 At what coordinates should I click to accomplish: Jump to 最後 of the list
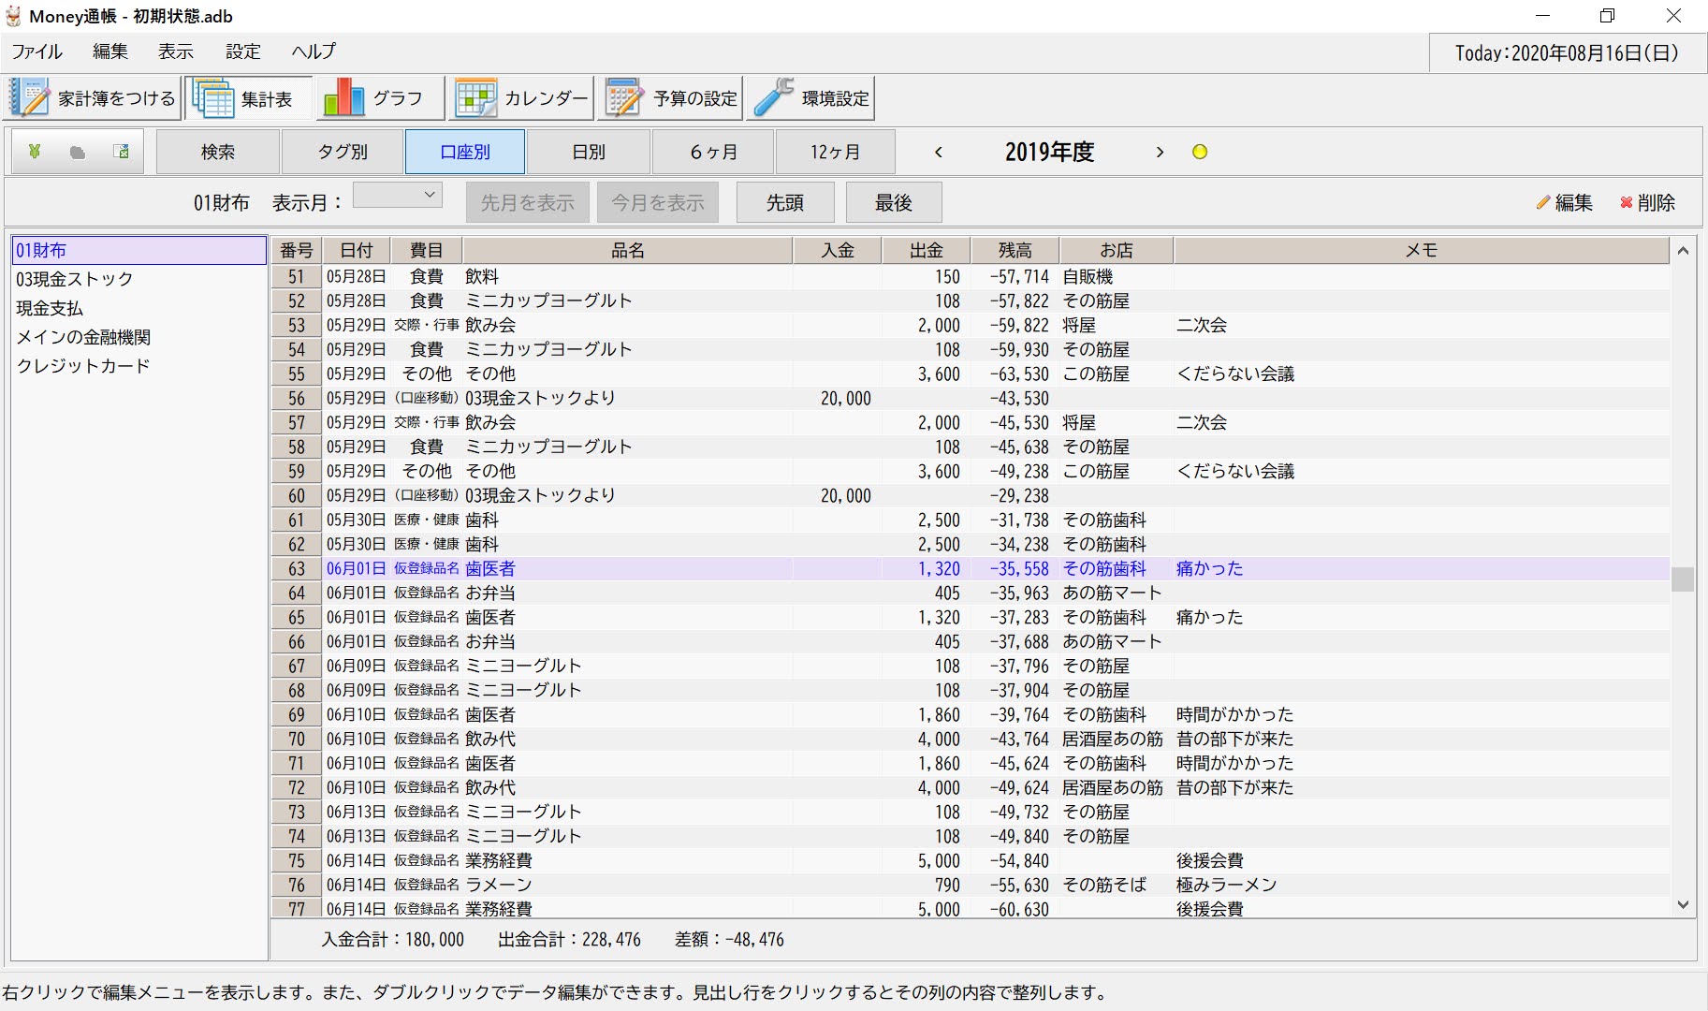pos(894,202)
